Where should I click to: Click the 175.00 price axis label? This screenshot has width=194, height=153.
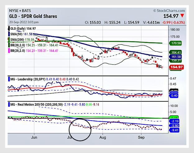pyautogui.click(x=175, y=37)
